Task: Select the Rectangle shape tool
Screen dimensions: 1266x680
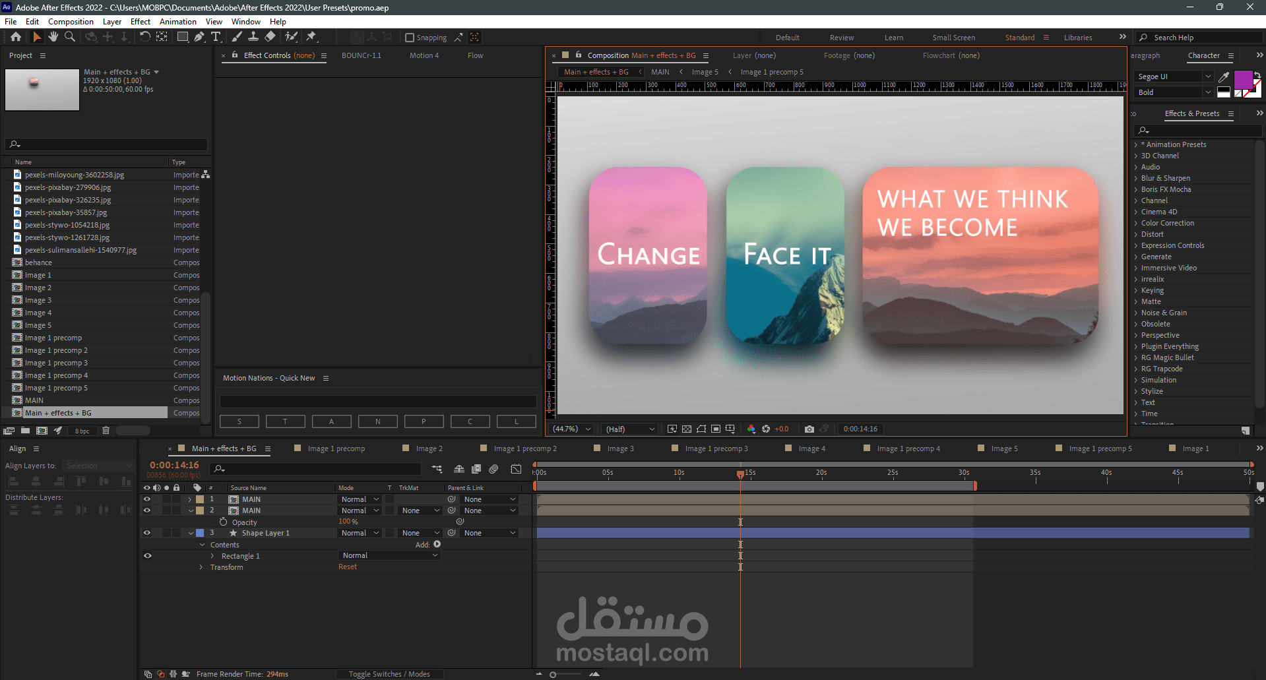Action: point(183,37)
